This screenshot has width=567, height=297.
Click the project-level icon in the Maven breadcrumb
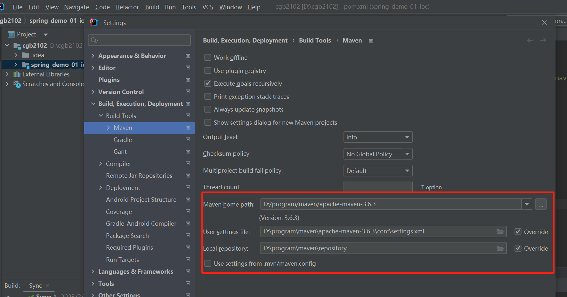pyautogui.click(x=371, y=41)
